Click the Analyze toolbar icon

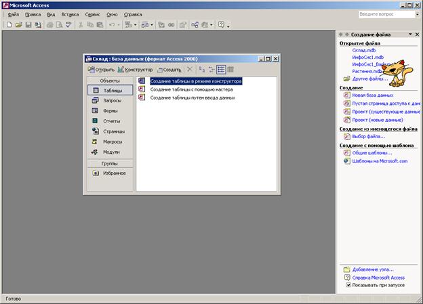[145, 25]
